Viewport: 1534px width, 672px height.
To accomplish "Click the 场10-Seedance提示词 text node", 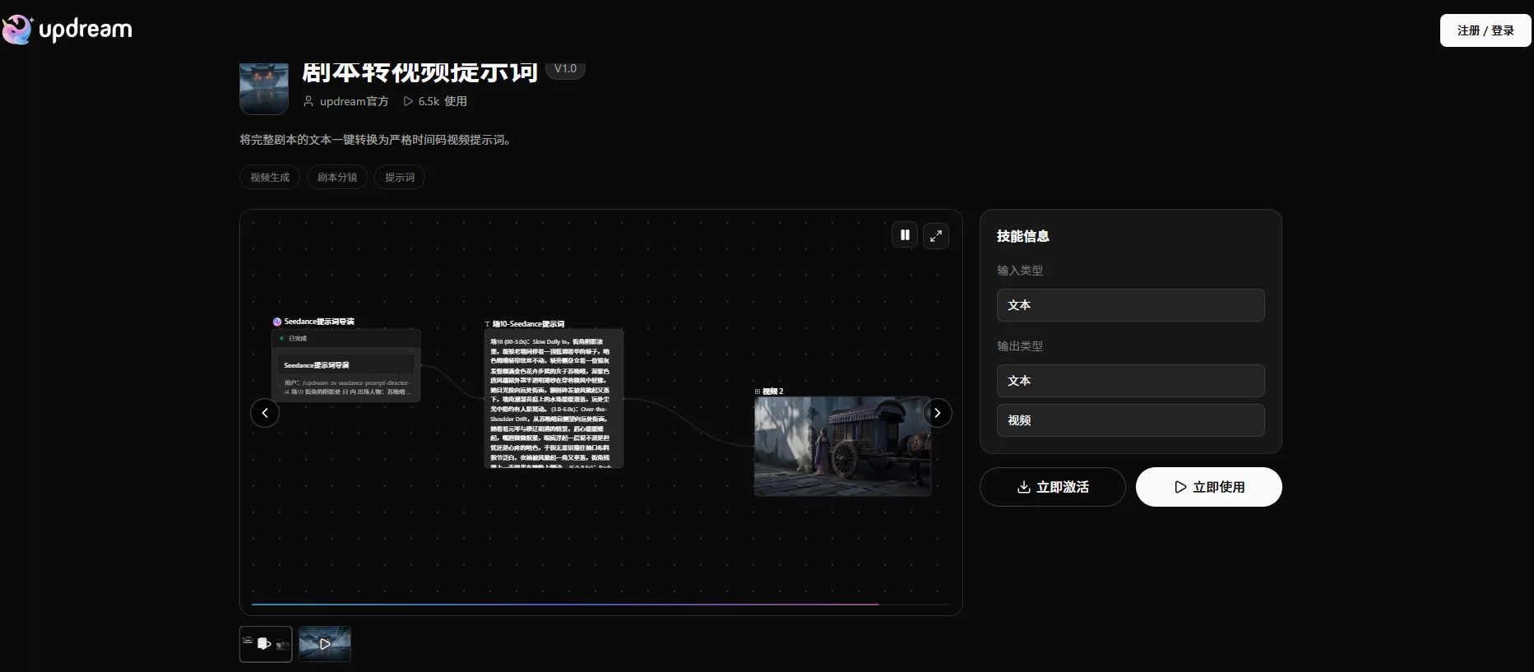I will coord(554,399).
